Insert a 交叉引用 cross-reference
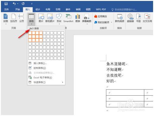Image resolution: width=154 pixels, height=116 pixels. point(147,18)
